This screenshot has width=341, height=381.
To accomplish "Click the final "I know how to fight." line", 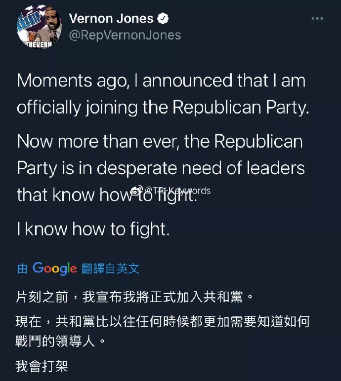I will point(93,229).
